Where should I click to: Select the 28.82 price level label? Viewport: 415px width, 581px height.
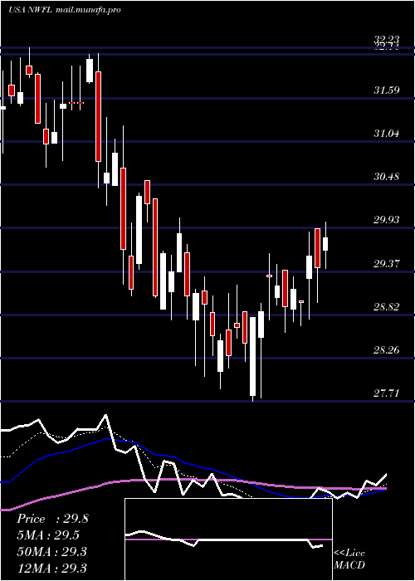(387, 307)
